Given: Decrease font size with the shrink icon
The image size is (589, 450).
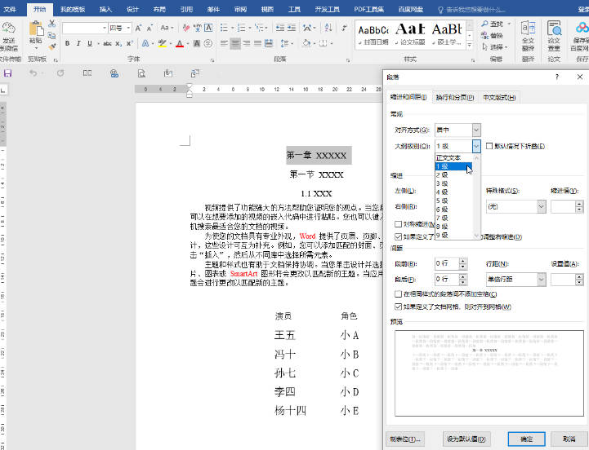Looking at the screenshot, I should (x=149, y=28).
